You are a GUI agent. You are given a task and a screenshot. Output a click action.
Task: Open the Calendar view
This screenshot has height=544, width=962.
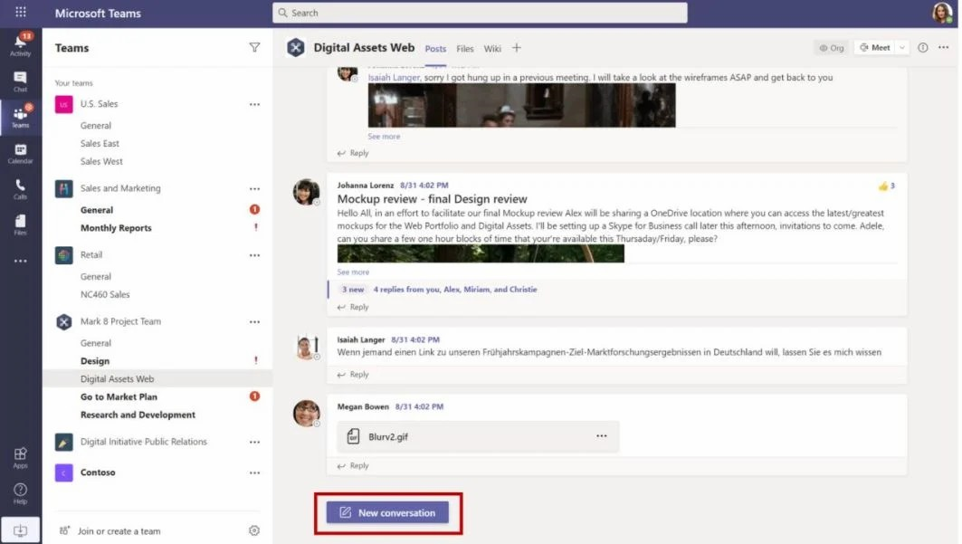pos(20,153)
